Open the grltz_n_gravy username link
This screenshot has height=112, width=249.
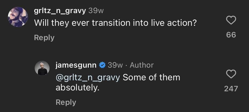(60, 11)
